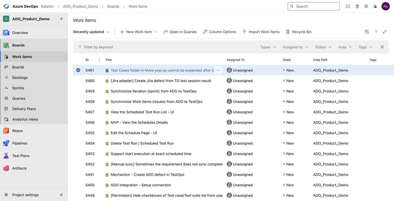Open Project settings link
This screenshot has height=201, width=394.
tap(25, 195)
